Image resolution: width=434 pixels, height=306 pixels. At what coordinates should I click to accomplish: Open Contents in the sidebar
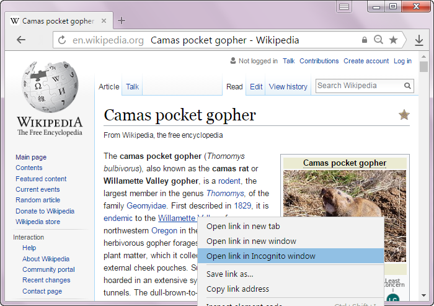(x=29, y=168)
